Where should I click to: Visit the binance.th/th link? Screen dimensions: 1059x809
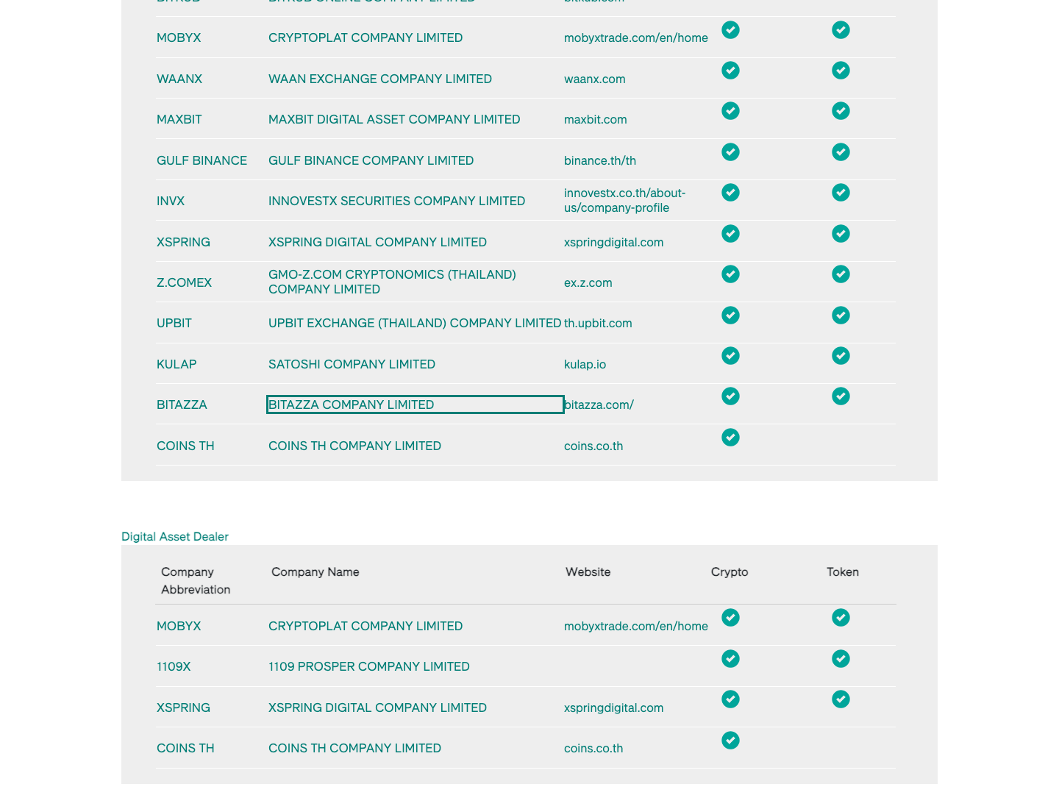(x=599, y=160)
